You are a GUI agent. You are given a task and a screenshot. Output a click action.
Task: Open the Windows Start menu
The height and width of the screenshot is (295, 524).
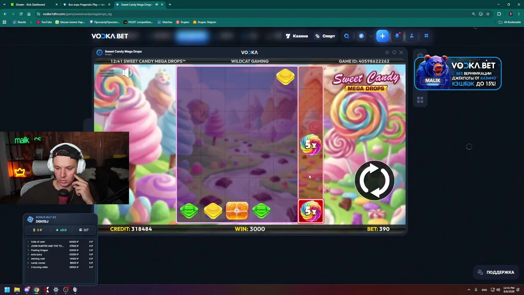point(7,290)
